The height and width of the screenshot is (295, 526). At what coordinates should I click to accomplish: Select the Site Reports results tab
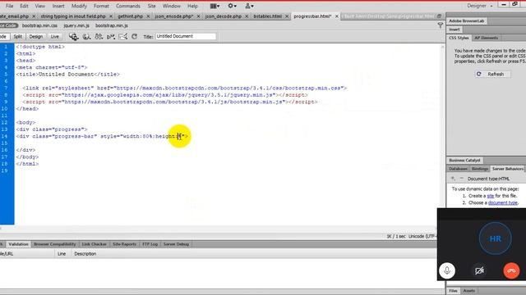124,244
